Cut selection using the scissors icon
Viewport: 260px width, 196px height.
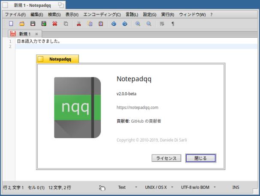point(79,24)
